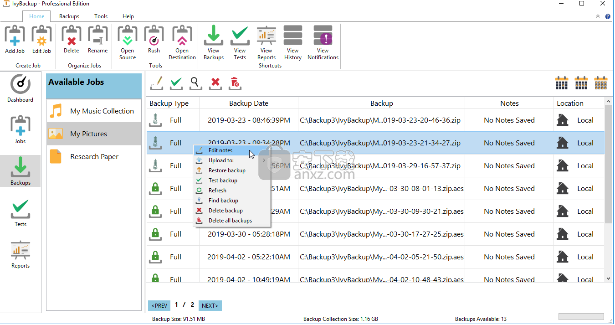Image resolution: width=615 pixels, height=325 pixels.
Task: Select backup dated 2019-03-23 08:46:39PM
Action: click(x=249, y=120)
